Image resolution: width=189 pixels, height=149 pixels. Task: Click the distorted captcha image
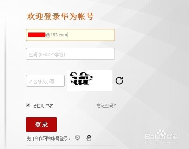(x=90, y=81)
